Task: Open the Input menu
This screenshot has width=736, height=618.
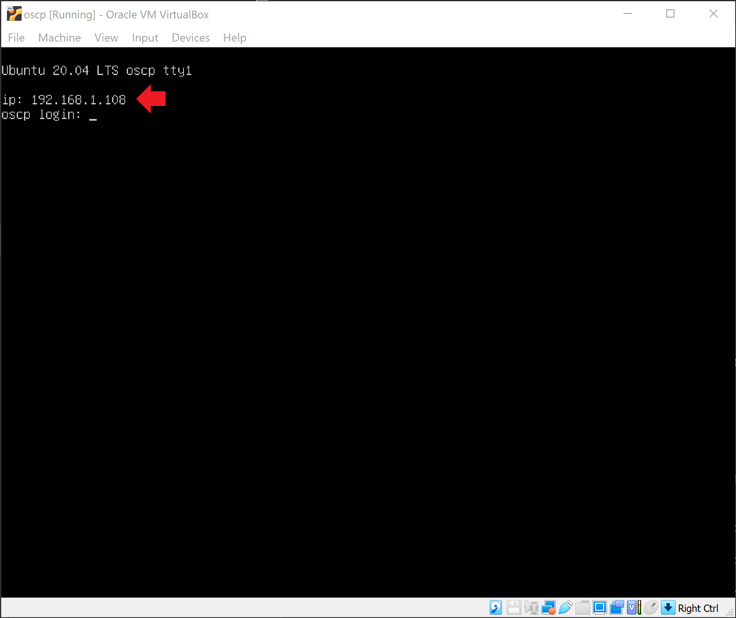Action: 145,38
